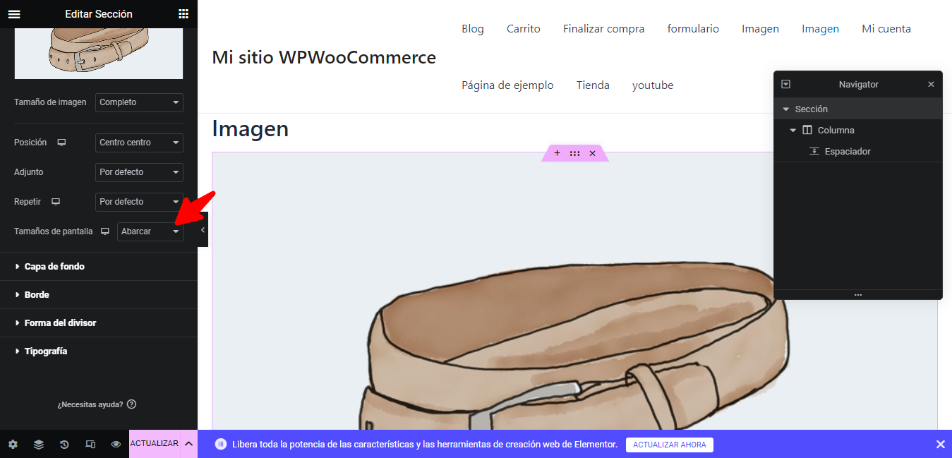The width and height of the screenshot is (952, 458).
Task: Open the revision history icon
Action: 64,445
